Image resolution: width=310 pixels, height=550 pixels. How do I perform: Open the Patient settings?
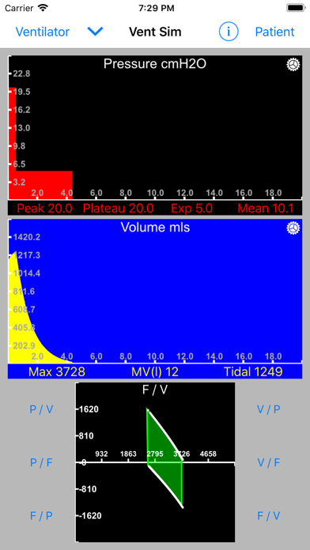point(274,32)
